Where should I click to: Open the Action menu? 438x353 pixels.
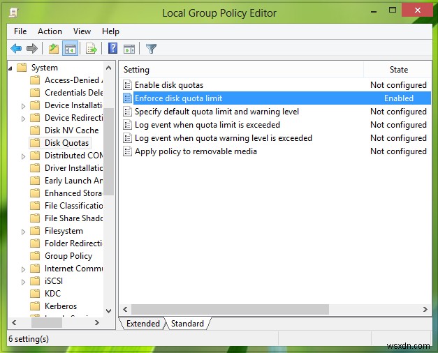(x=50, y=31)
